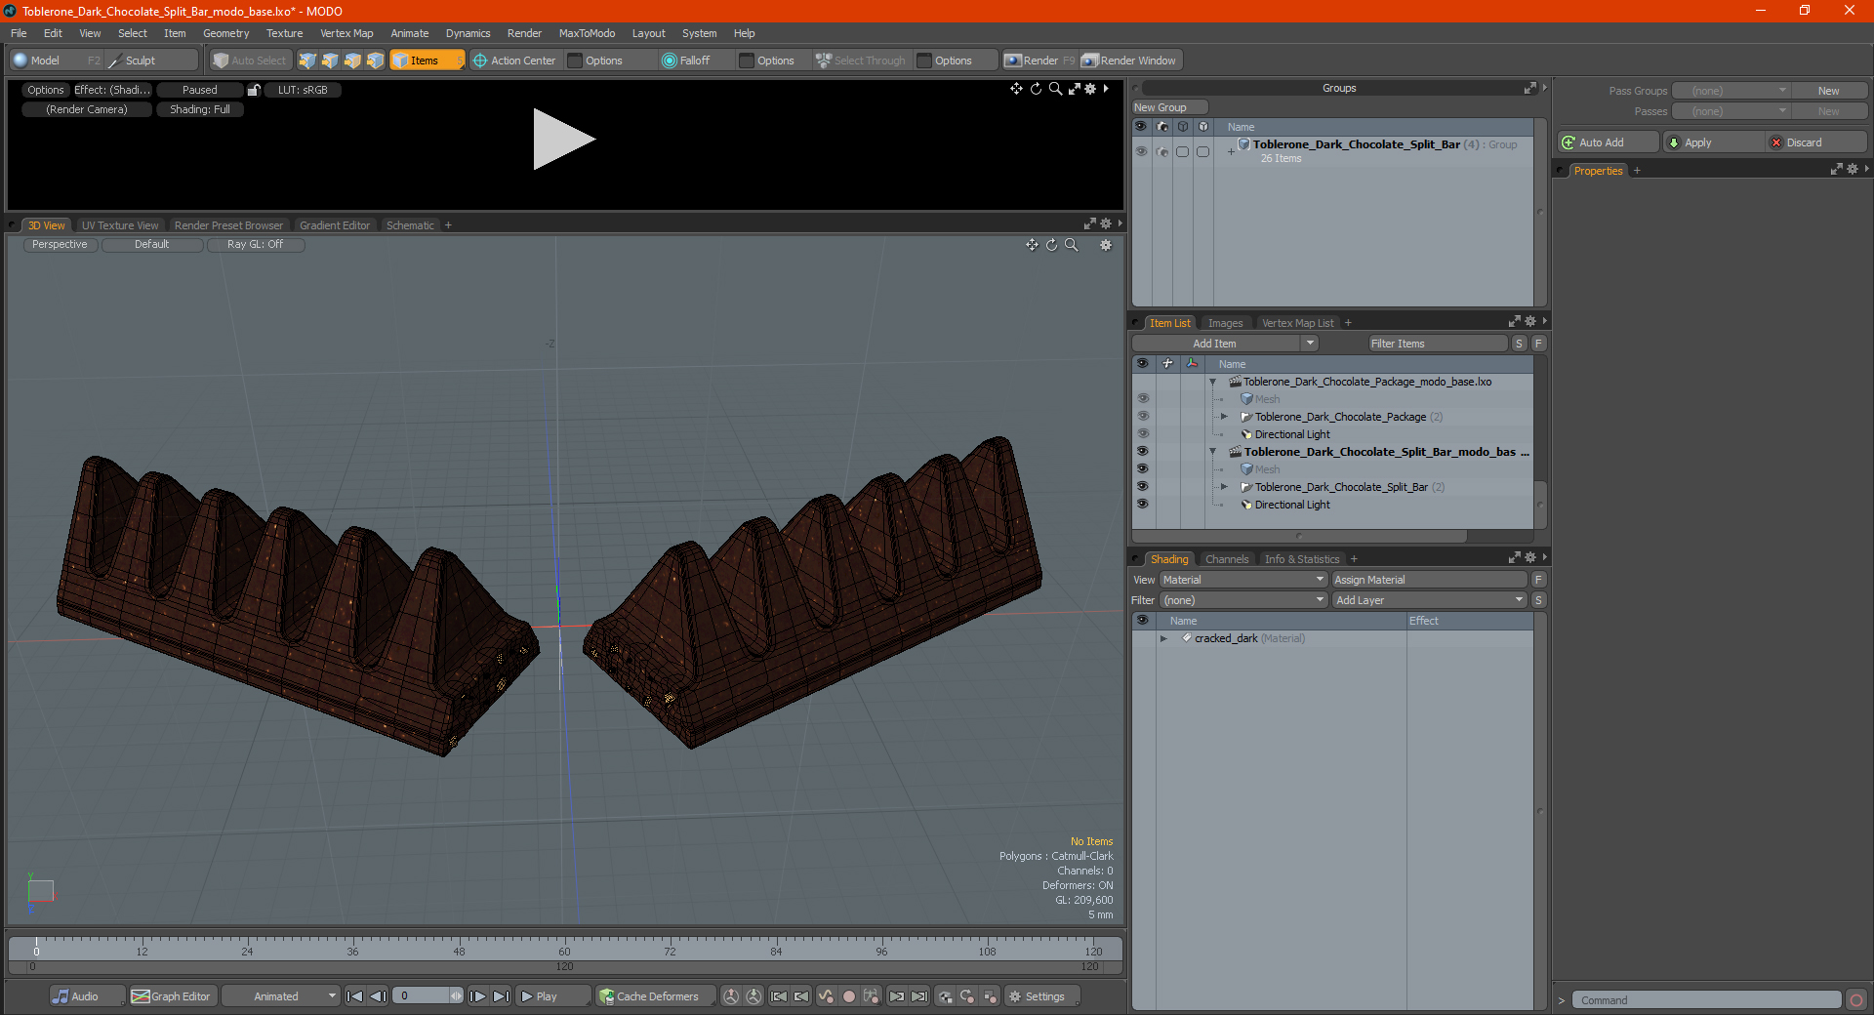
Task: Click render preview reset rotate icon
Action: click(x=1036, y=89)
